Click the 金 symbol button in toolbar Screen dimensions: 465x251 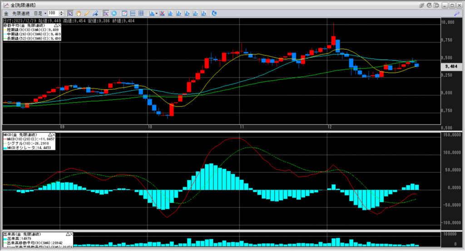click(6, 13)
